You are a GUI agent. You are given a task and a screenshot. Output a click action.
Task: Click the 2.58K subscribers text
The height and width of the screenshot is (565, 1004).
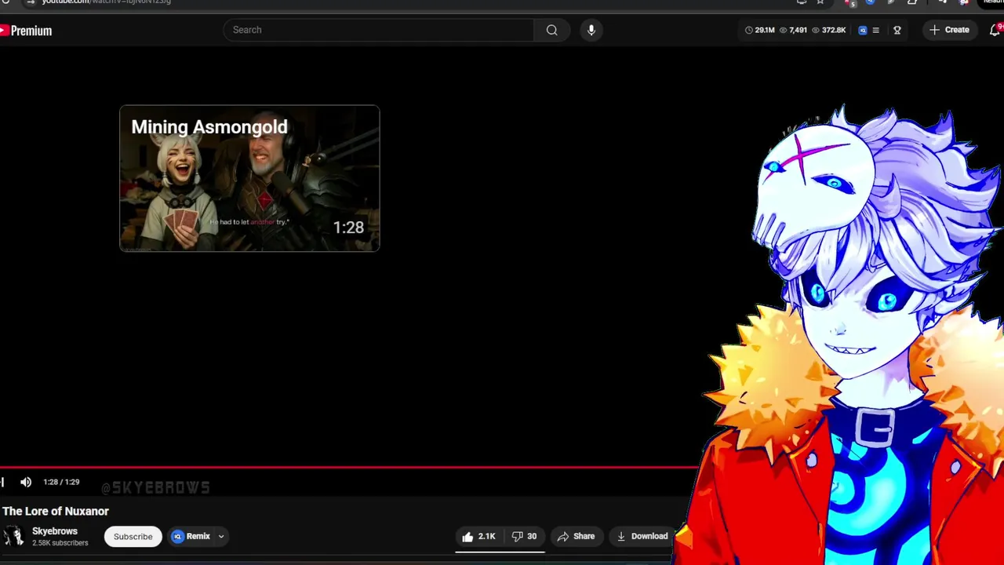(60, 543)
